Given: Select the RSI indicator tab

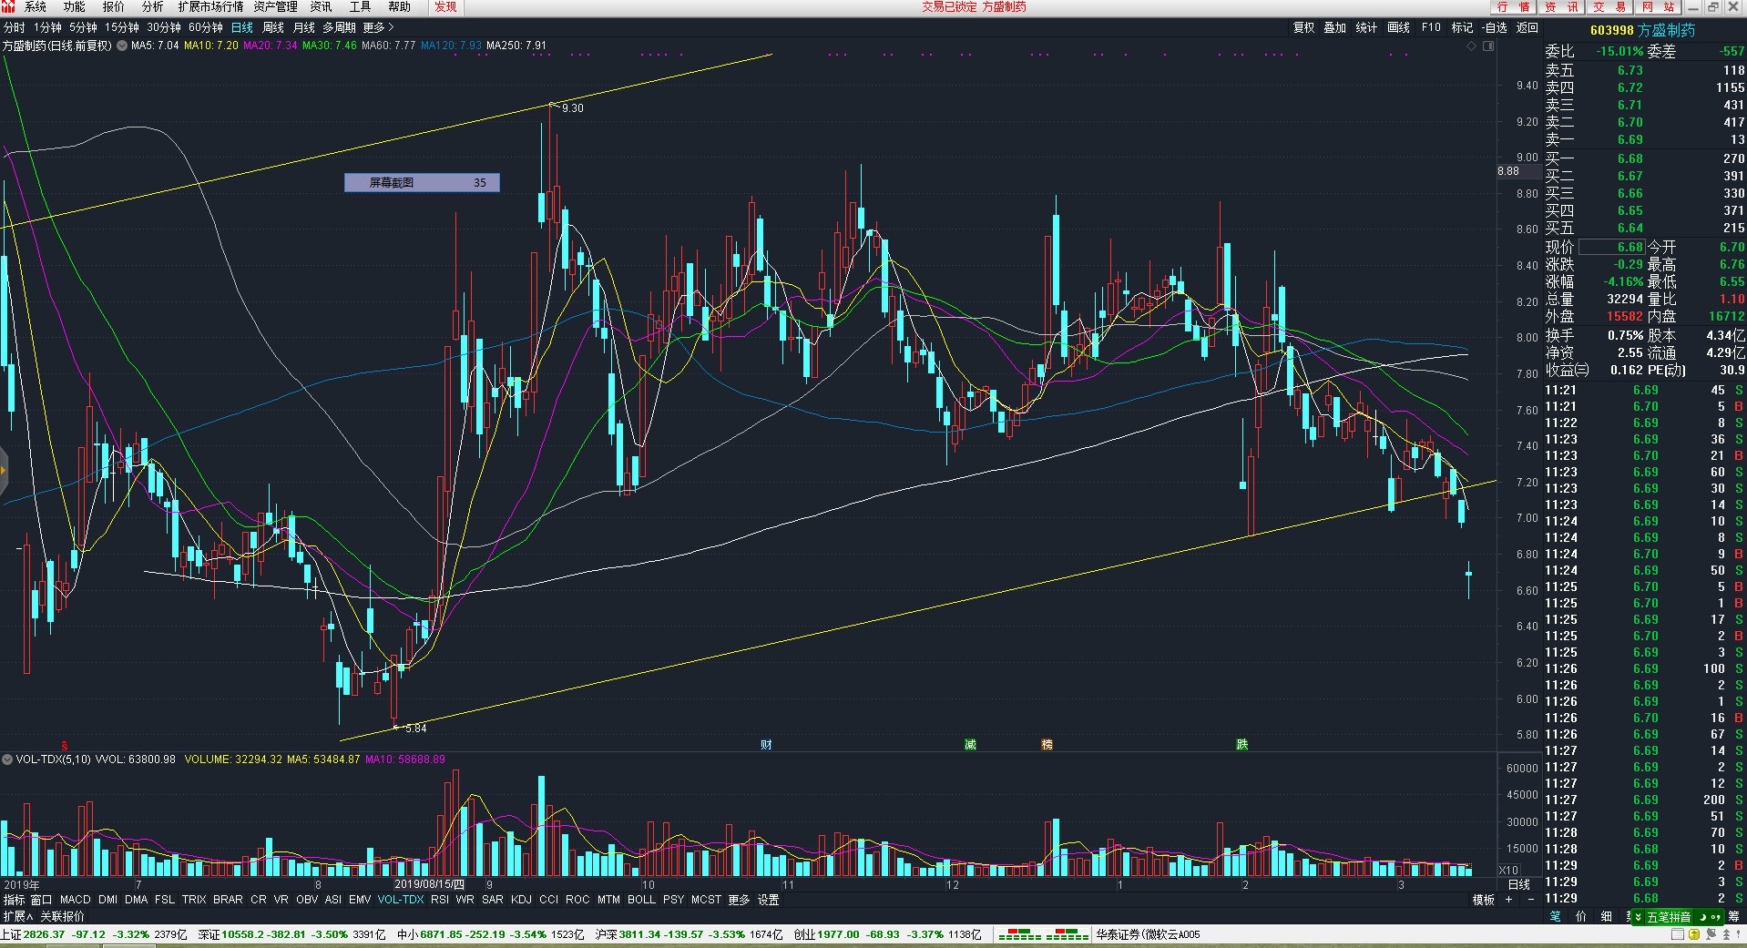Looking at the screenshot, I should coord(440,900).
